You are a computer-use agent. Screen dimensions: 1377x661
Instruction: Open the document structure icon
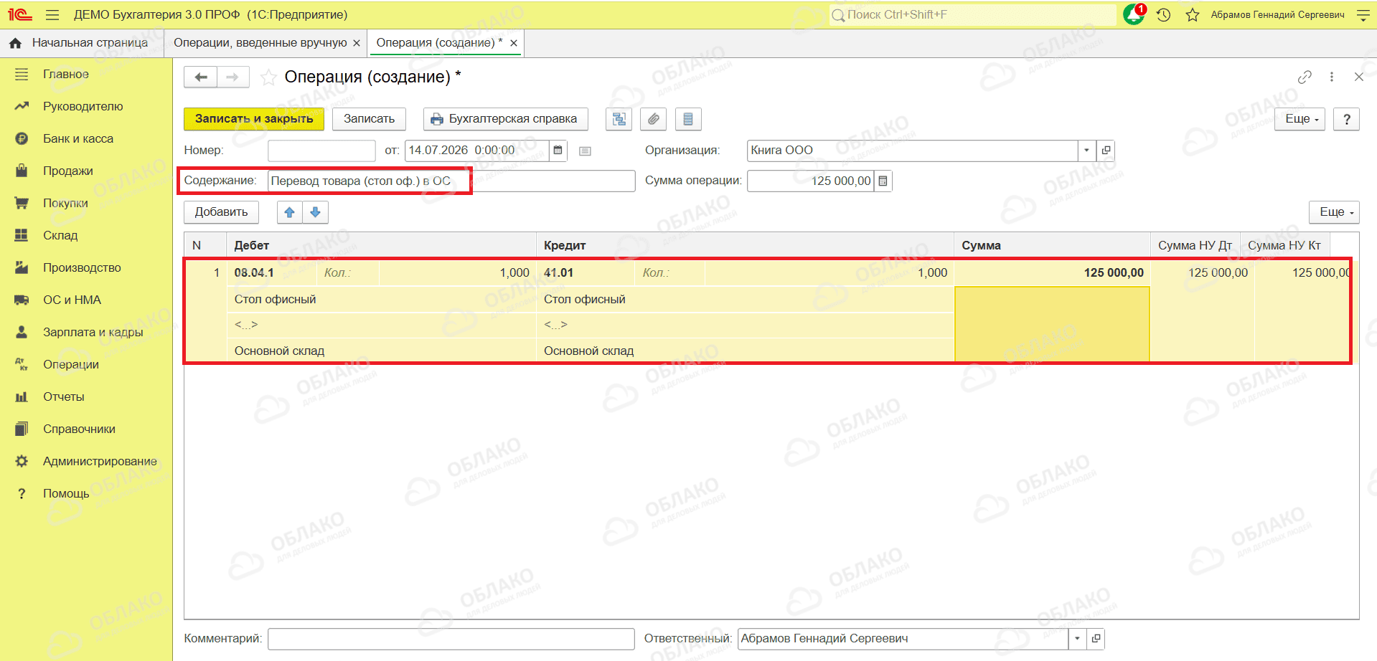click(x=619, y=119)
